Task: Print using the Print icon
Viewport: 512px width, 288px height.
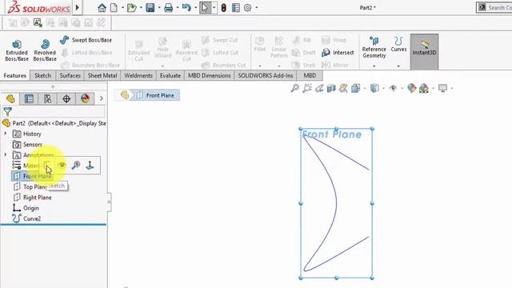Action: (x=169, y=7)
